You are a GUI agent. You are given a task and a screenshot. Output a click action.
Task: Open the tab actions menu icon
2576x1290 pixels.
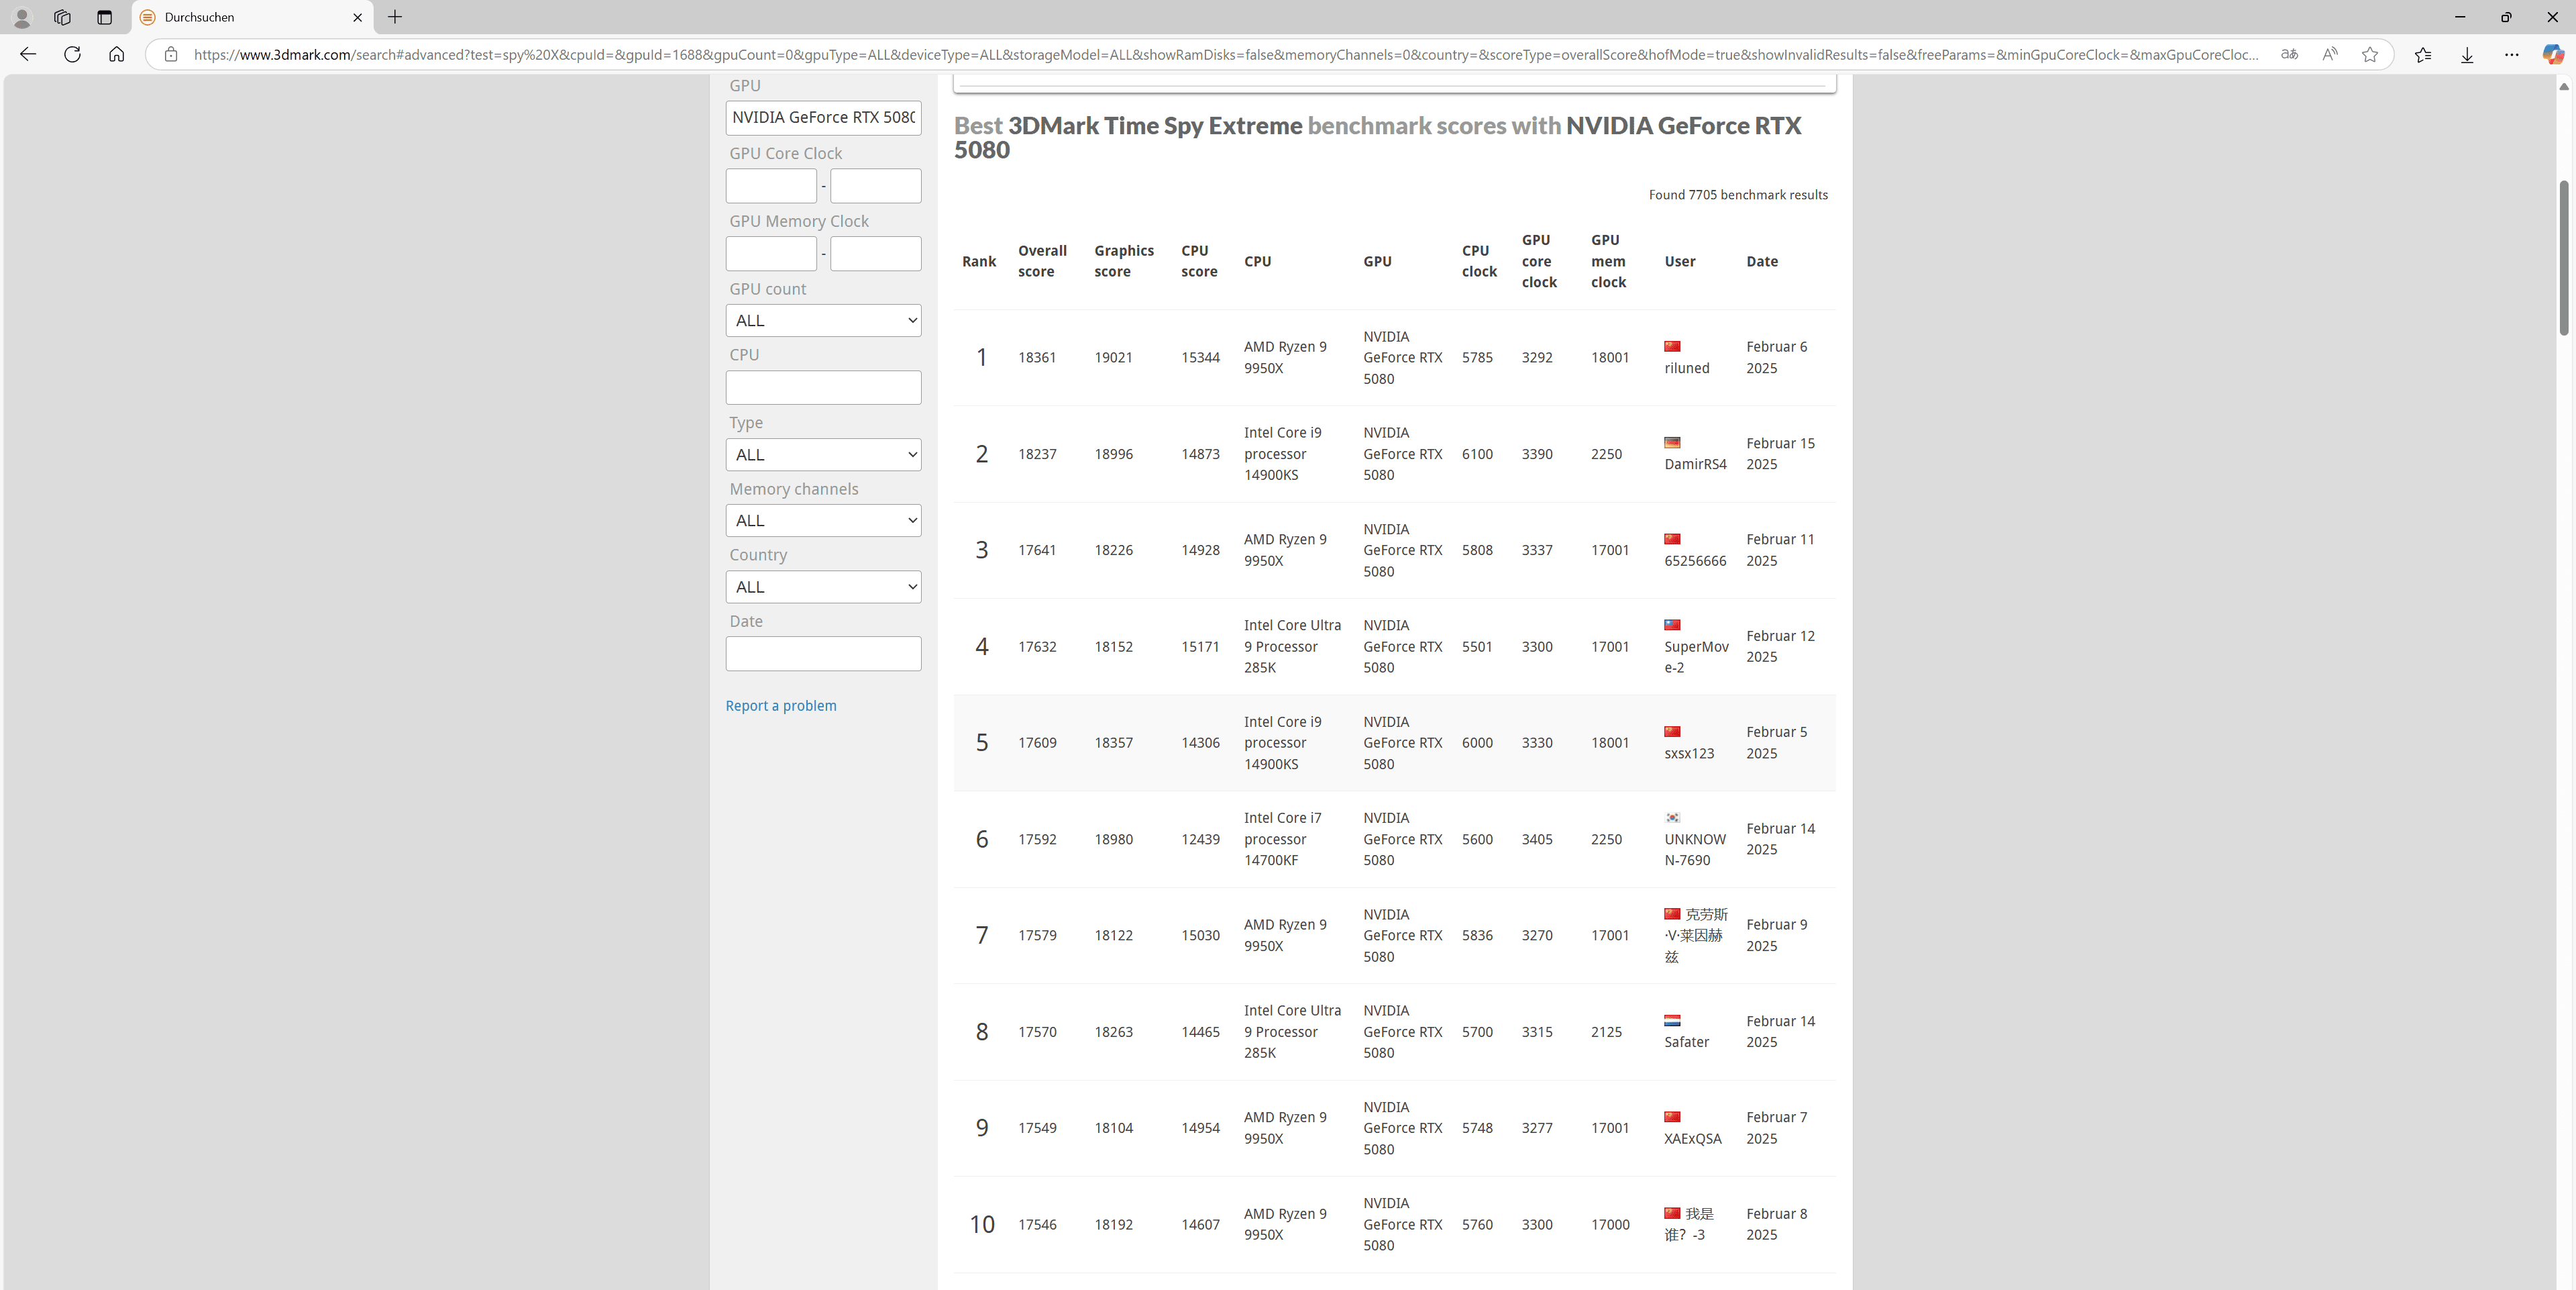pyautogui.click(x=104, y=17)
